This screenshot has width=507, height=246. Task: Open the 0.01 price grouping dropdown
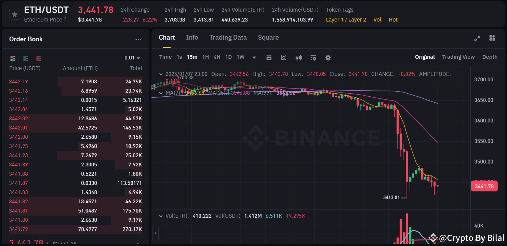tap(132, 58)
